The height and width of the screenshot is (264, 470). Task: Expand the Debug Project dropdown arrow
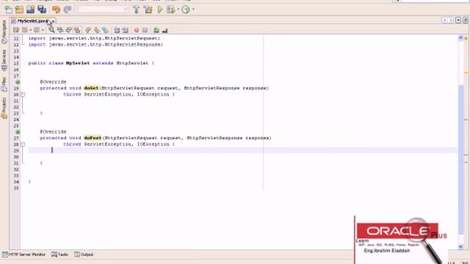coord(178,10)
